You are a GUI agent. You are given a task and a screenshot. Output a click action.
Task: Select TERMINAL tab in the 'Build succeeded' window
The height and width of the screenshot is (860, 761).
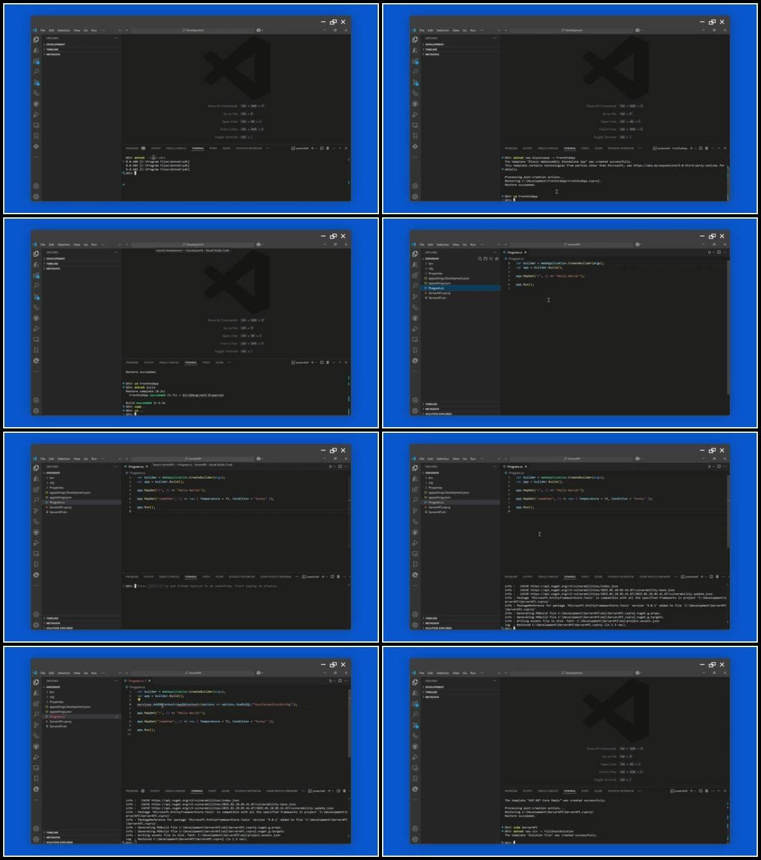click(191, 363)
